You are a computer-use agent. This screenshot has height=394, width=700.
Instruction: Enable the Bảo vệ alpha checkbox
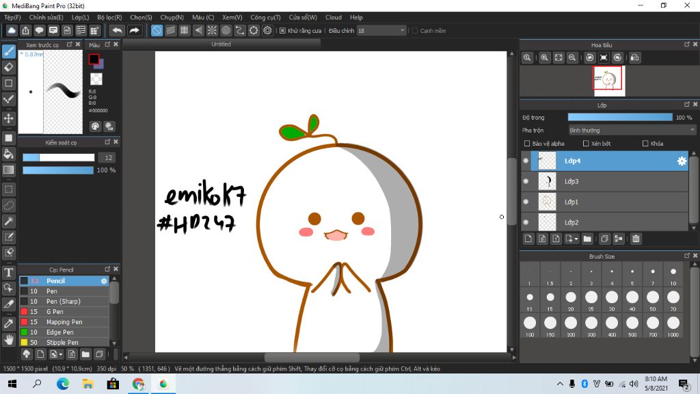pos(527,144)
